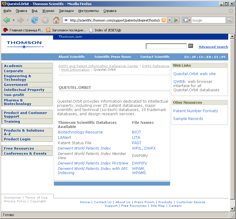
Task: Open the LitAlert link
Action: click(x=65, y=137)
